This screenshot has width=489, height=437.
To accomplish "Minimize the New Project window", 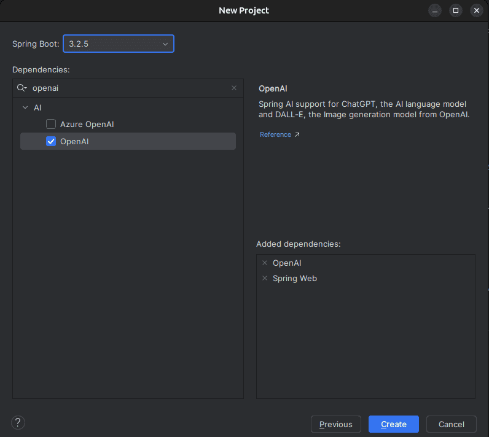I will [x=435, y=10].
